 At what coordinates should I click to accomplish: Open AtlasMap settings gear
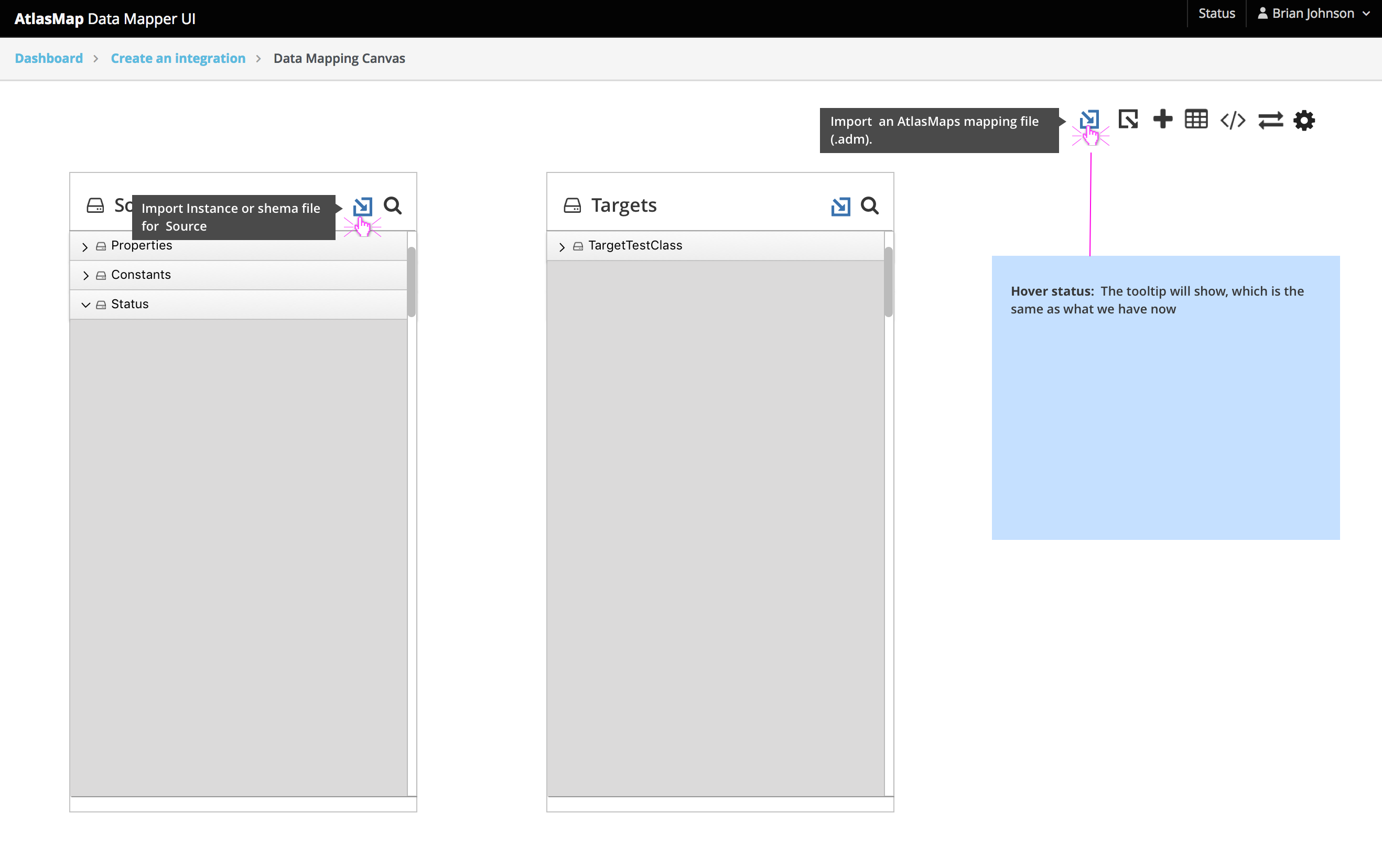pyautogui.click(x=1304, y=120)
